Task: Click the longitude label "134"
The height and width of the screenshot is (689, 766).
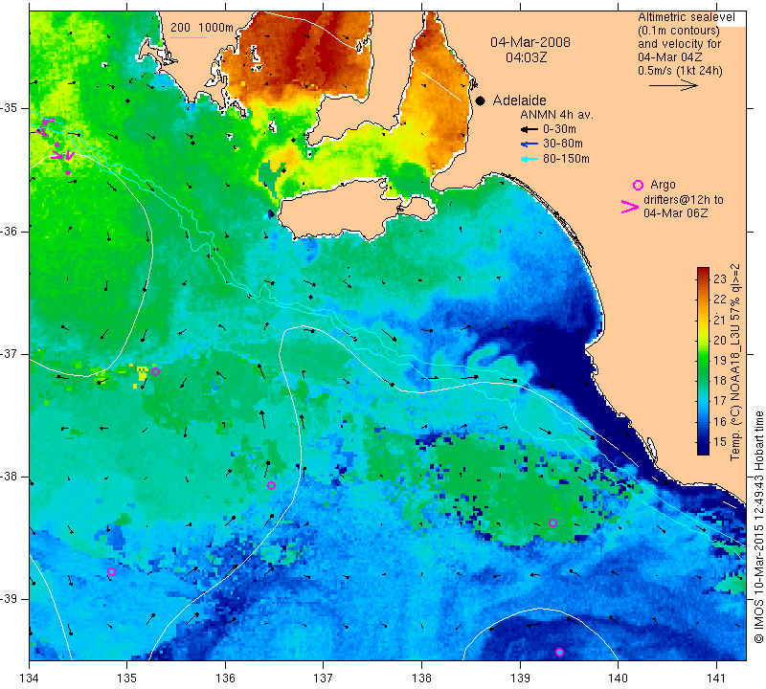Action: point(29,678)
